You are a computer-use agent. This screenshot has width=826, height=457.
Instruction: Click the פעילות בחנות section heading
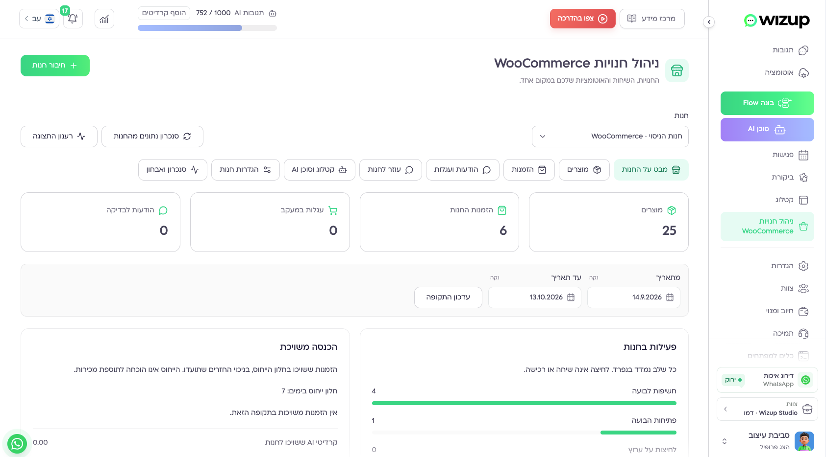(650, 347)
